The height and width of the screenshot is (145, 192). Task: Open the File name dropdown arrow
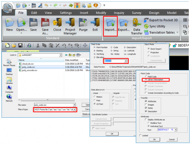click(x=74, y=105)
